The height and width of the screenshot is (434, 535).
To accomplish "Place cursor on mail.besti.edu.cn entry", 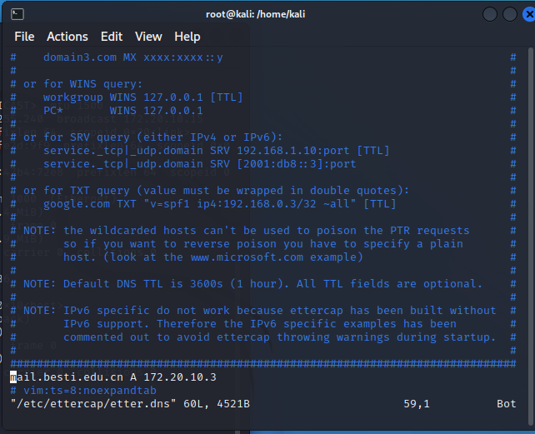I will [x=60, y=377].
